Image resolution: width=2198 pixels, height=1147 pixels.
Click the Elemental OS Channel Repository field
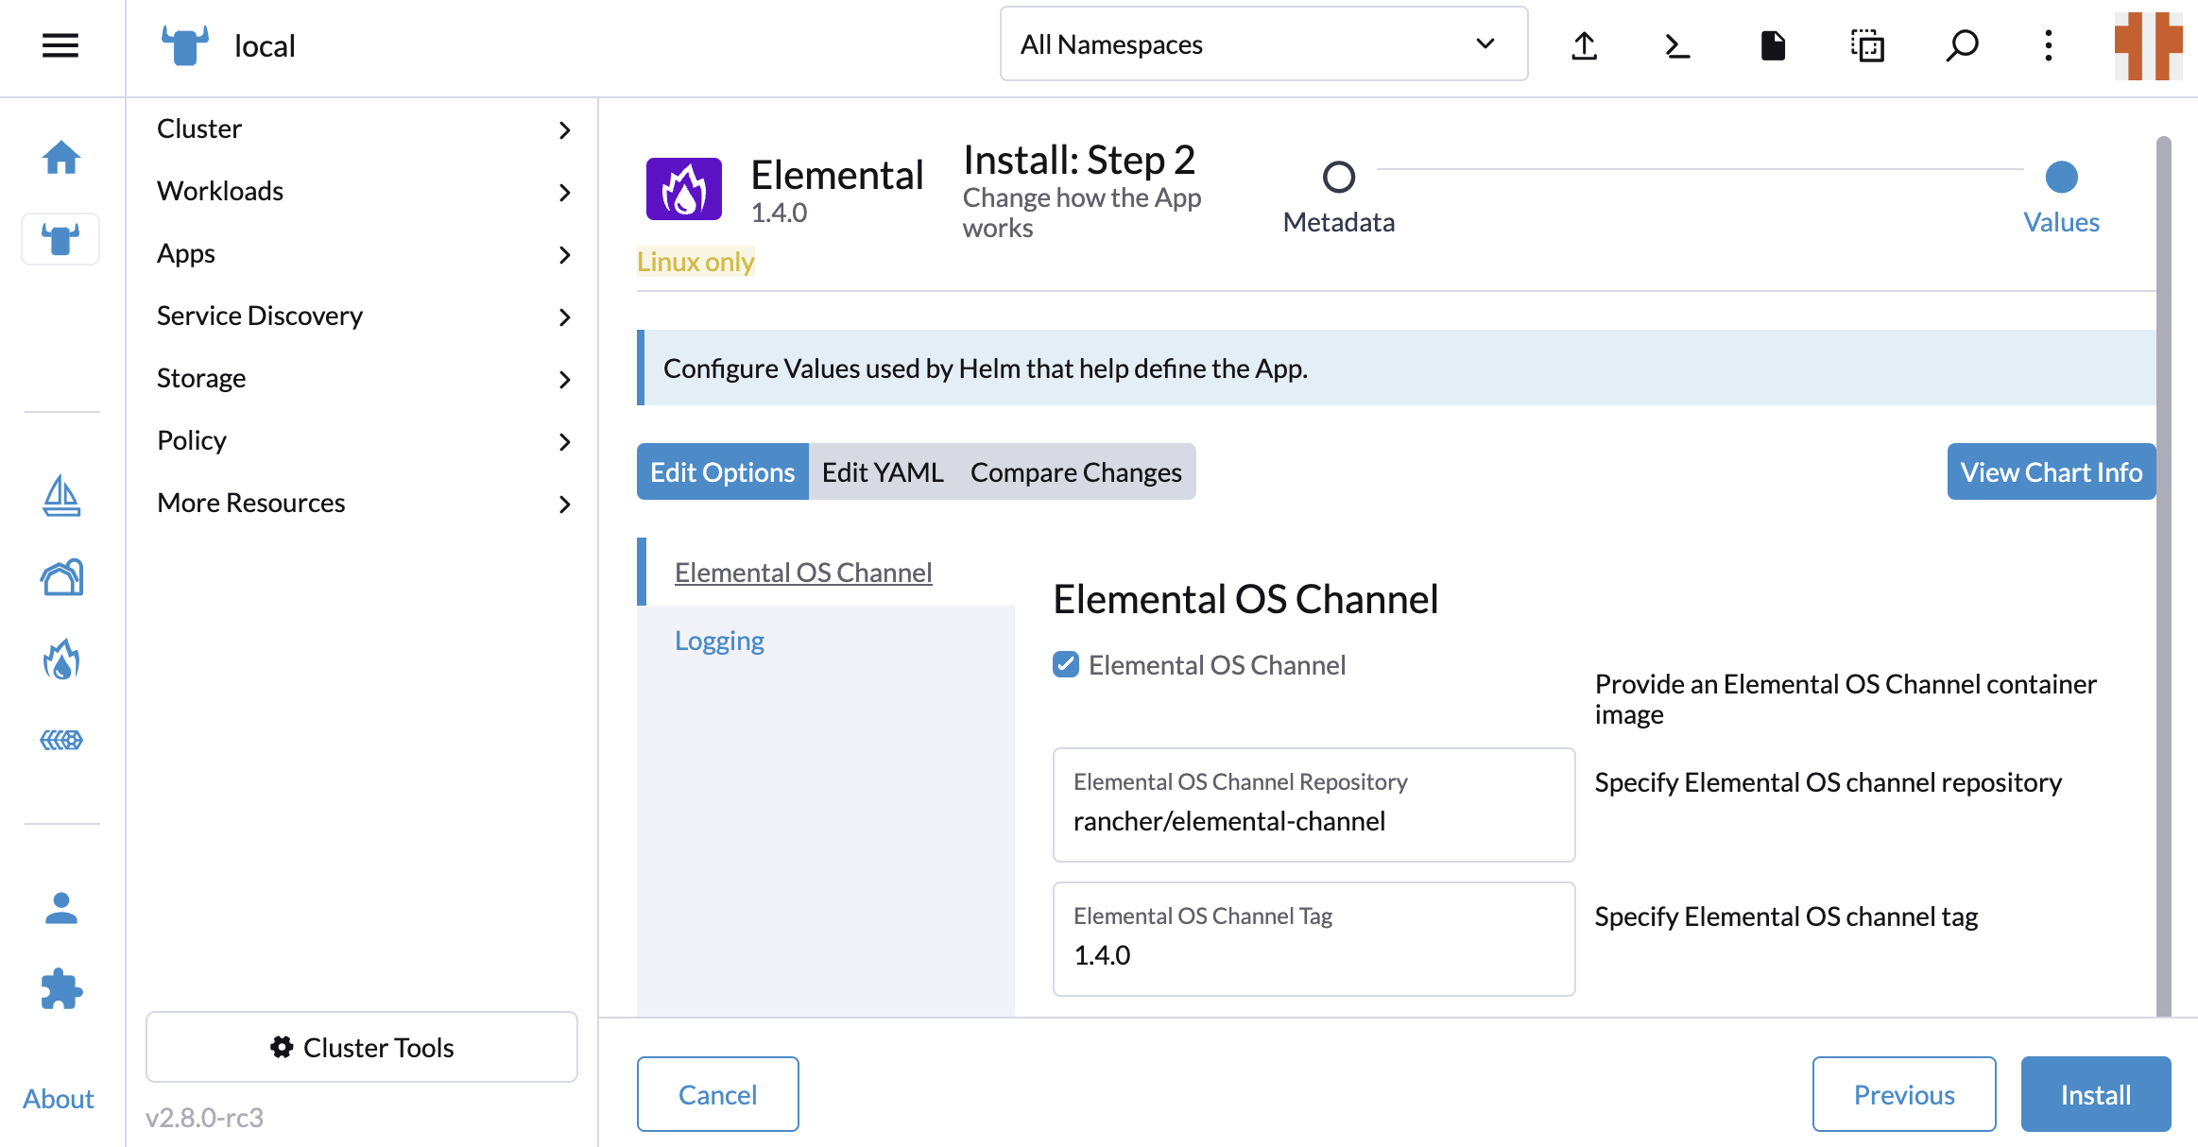click(x=1314, y=805)
